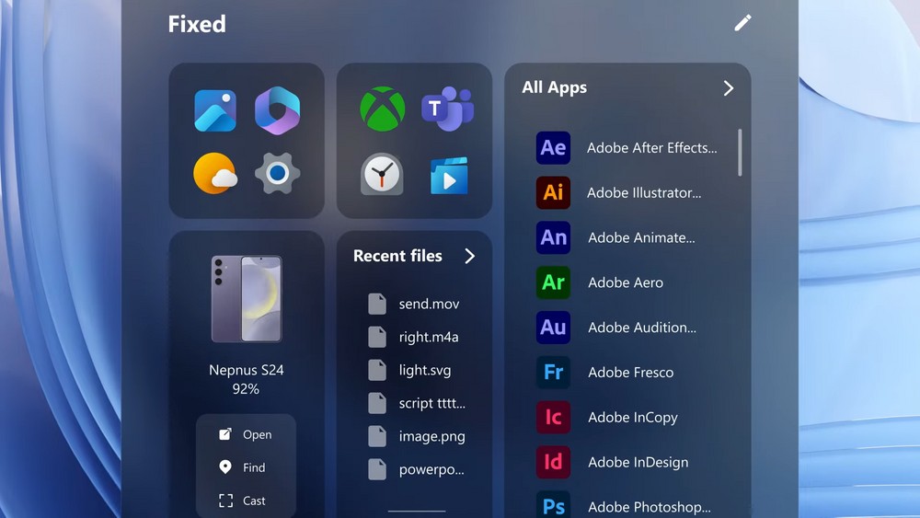The image size is (920, 518).
Task: Select the Adobe Photoshop... label
Action: pyautogui.click(x=650, y=507)
